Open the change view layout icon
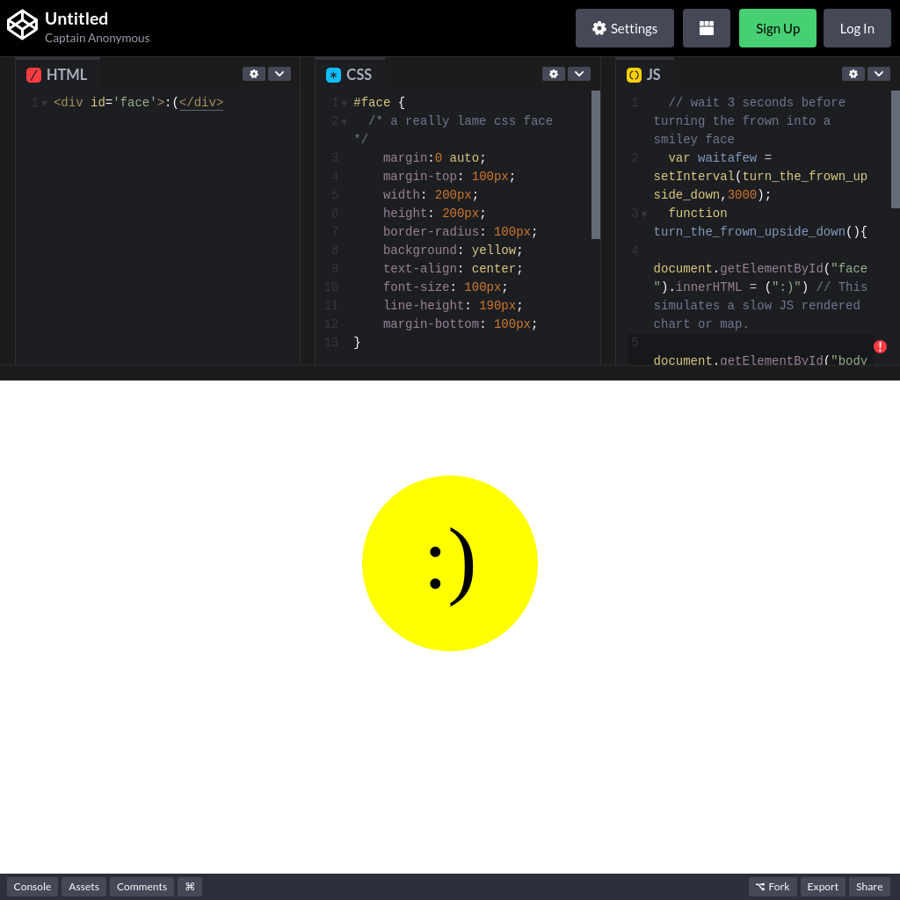Screen dimensions: 900x900 [x=706, y=28]
